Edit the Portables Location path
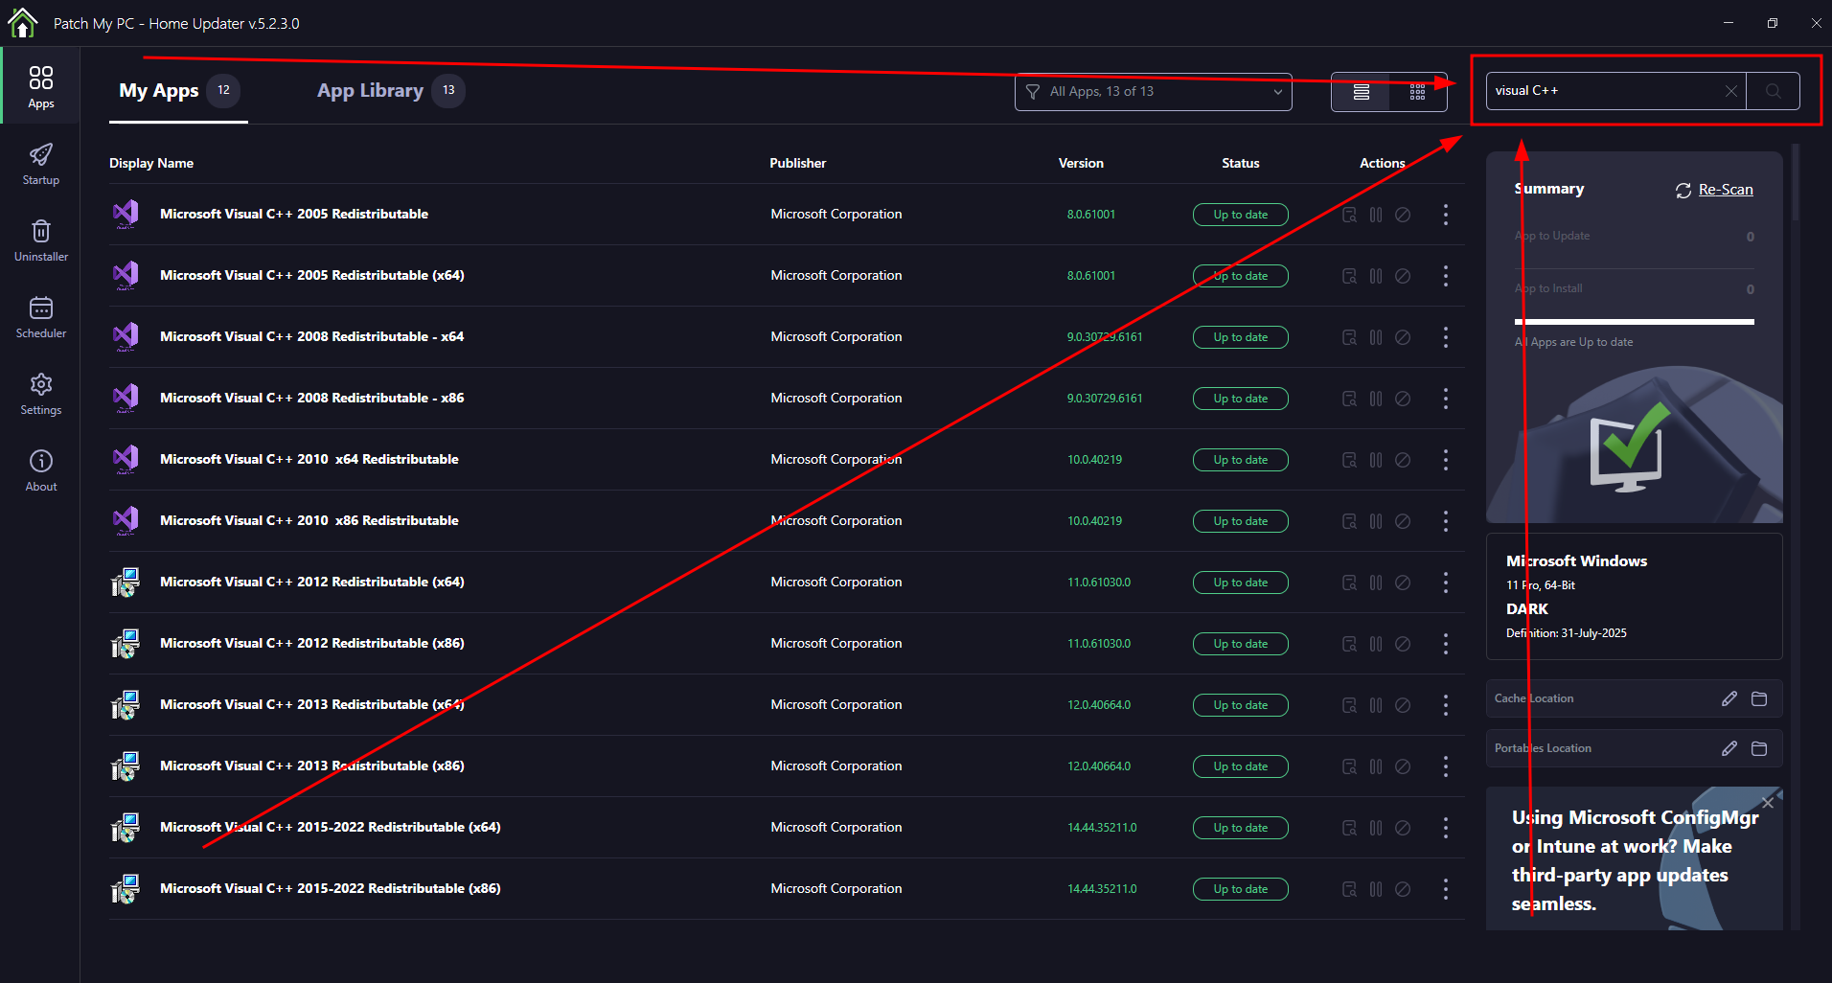Viewport: 1832px width, 983px height. click(1729, 748)
